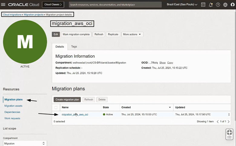Open the migration_plan_aws_oci link
This screenshot has width=236, height=146.
(x=75, y=115)
